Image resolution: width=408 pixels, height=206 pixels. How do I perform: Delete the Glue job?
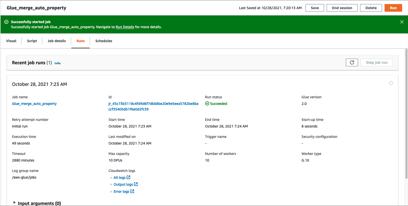371,8
